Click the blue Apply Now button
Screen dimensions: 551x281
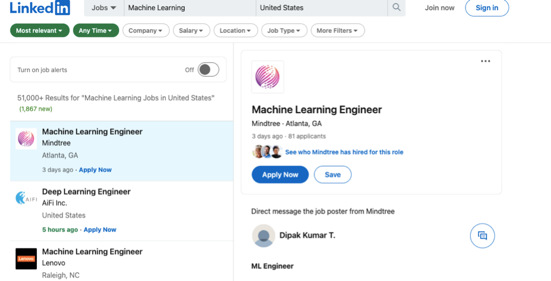280,175
